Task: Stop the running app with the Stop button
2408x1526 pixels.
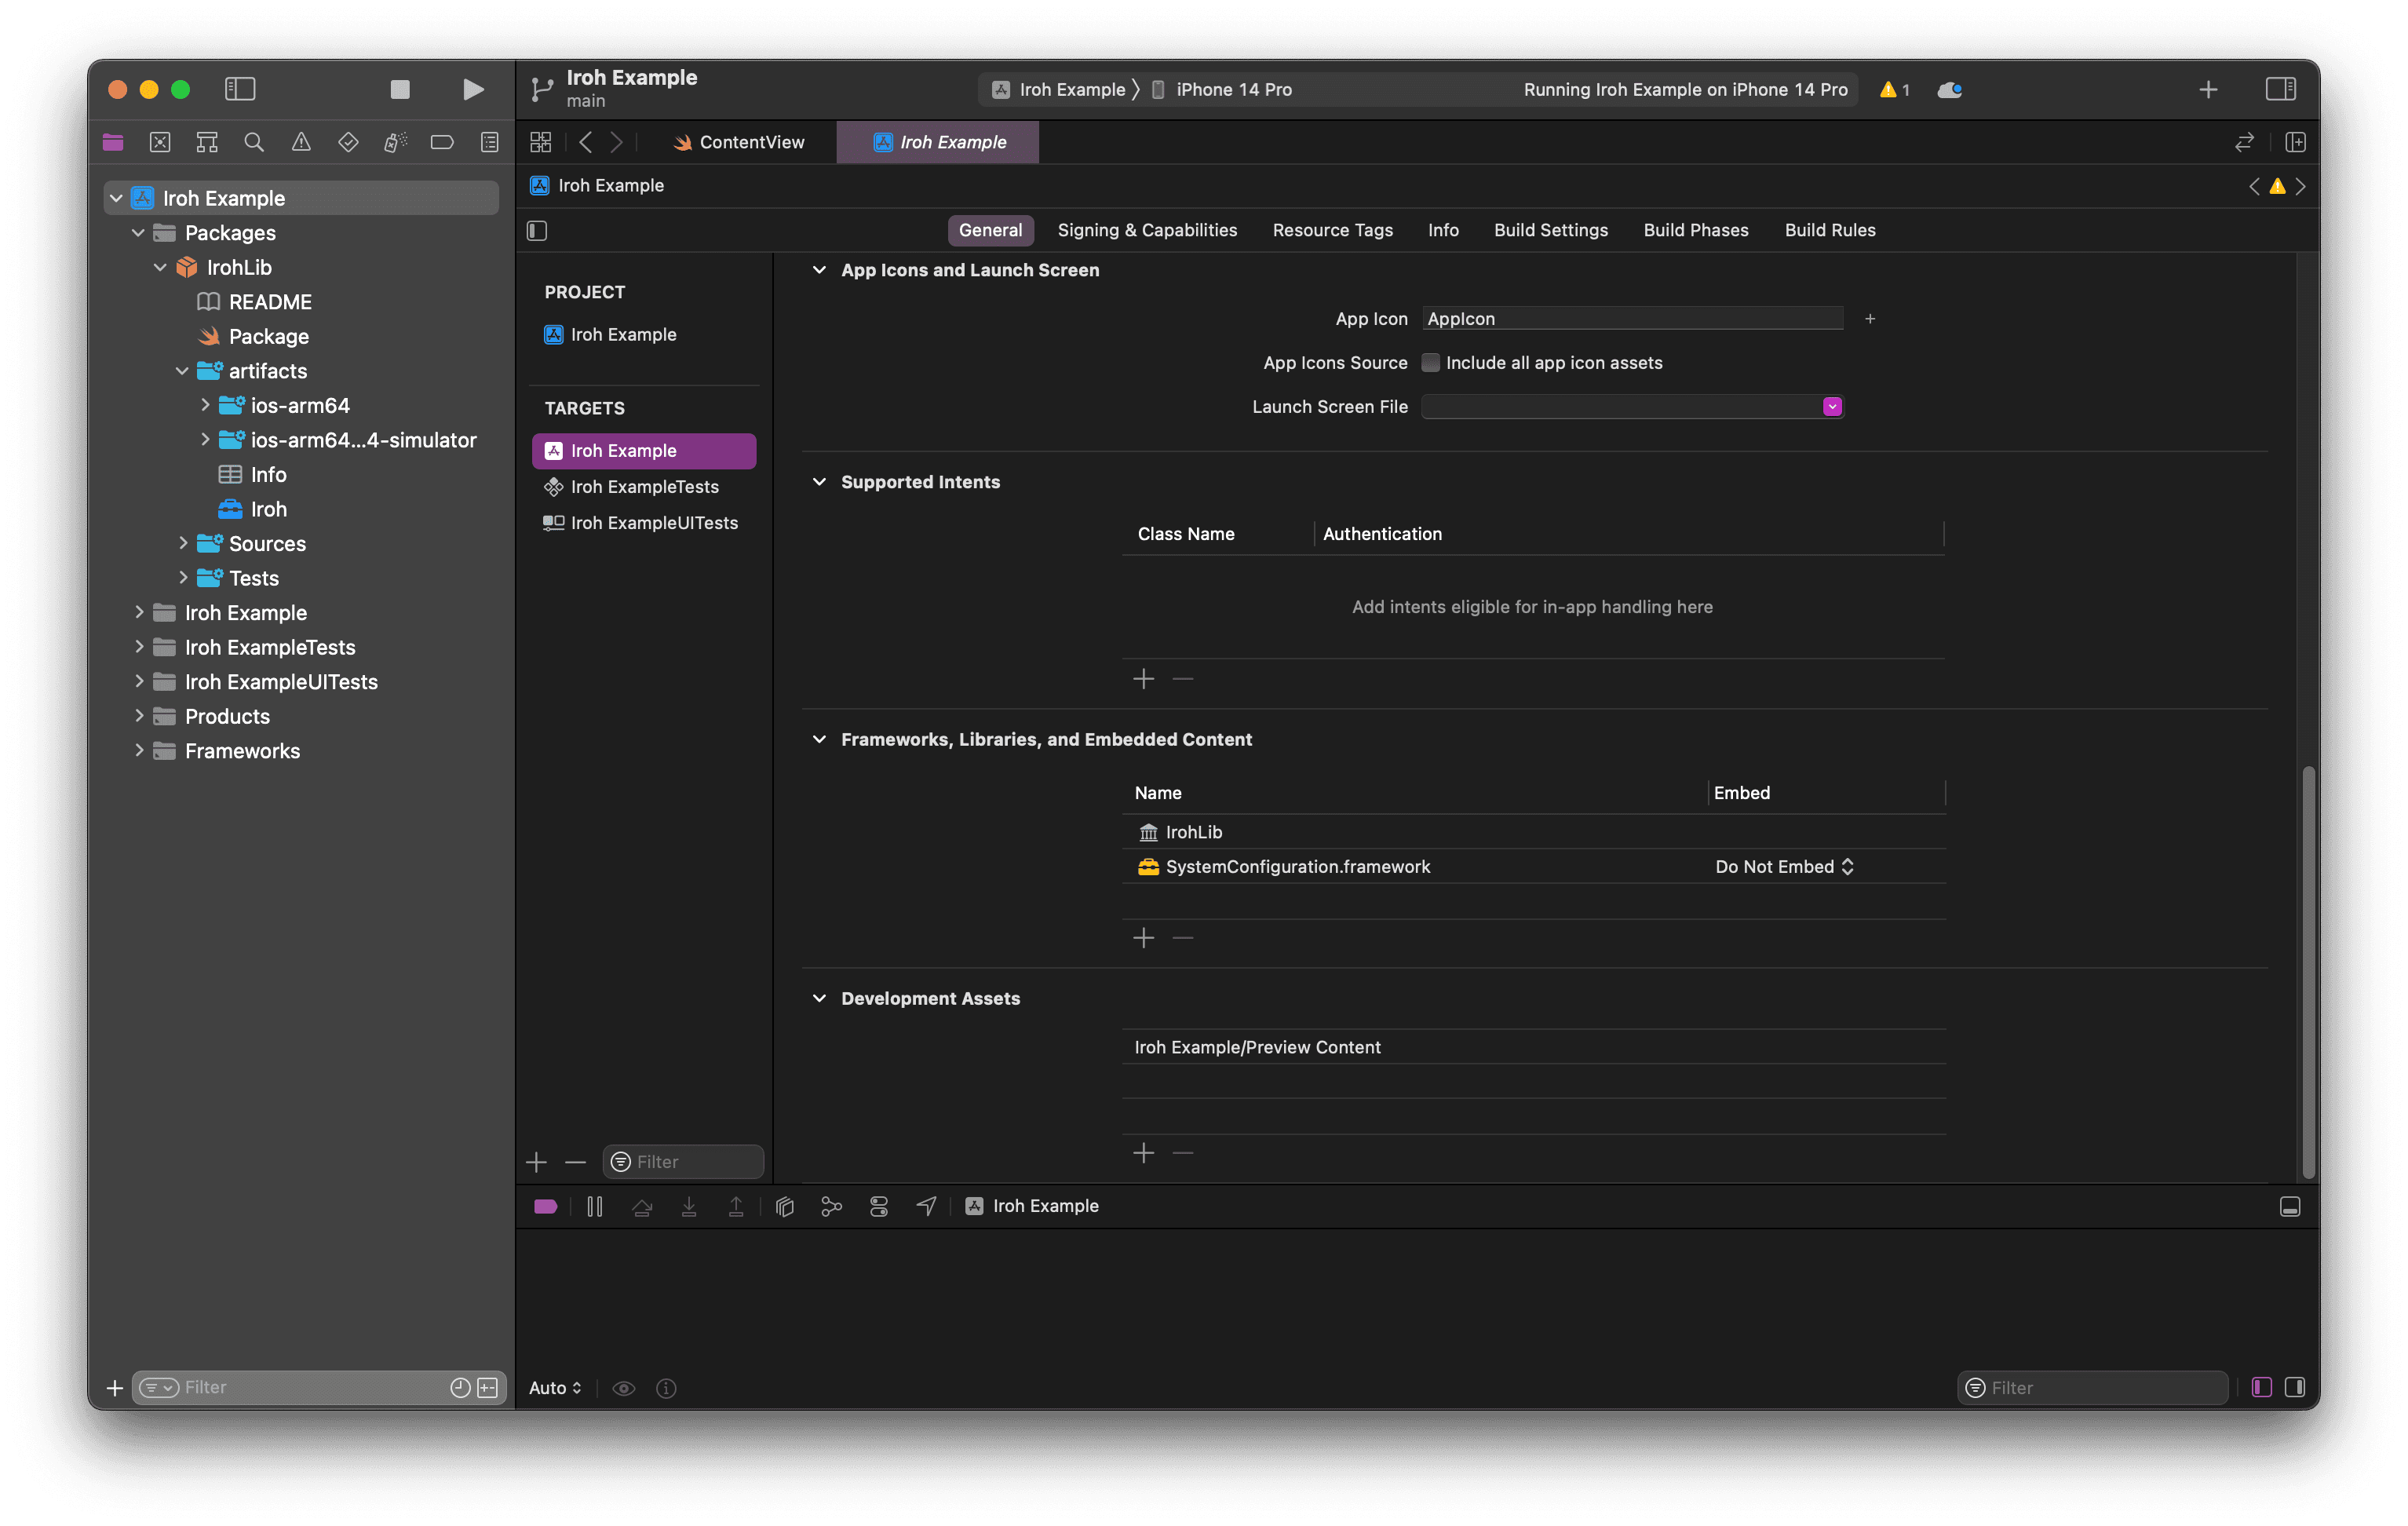Action: point(400,90)
